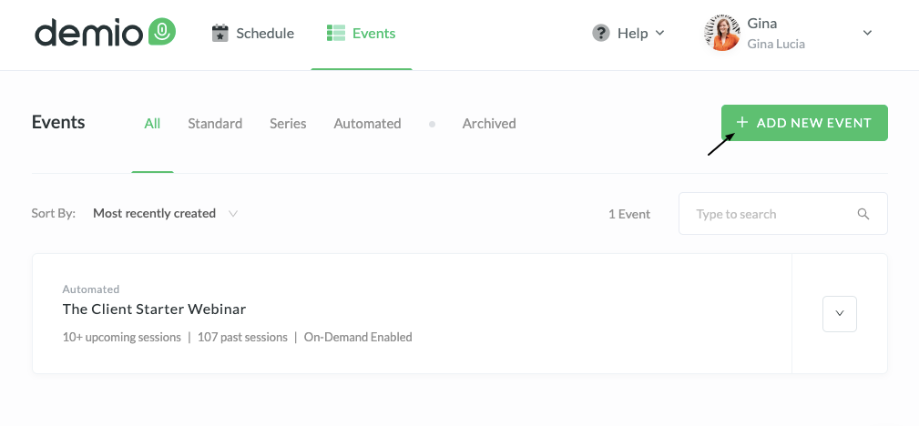View the Archived events tab
The image size is (919, 426).
point(489,124)
